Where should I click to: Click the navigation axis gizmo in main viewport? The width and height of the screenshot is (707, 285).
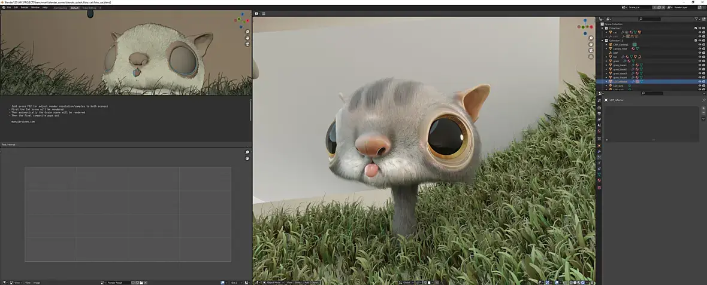(x=585, y=26)
